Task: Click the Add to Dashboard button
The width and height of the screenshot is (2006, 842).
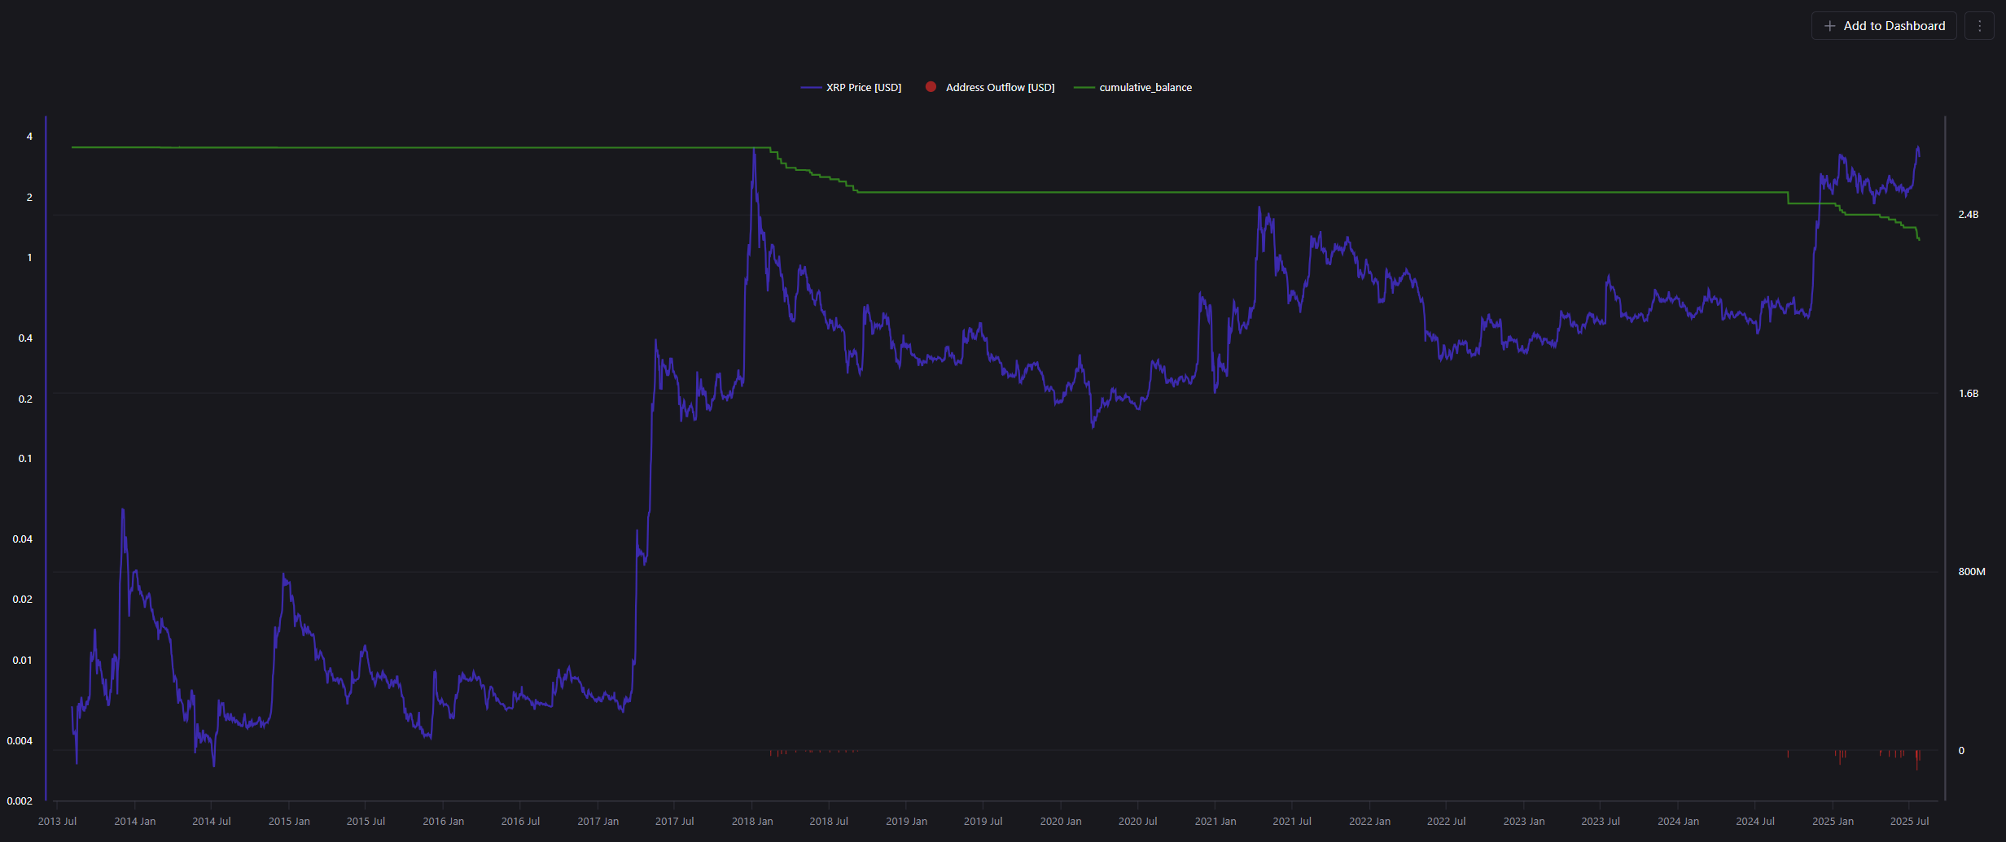Action: (x=1884, y=25)
